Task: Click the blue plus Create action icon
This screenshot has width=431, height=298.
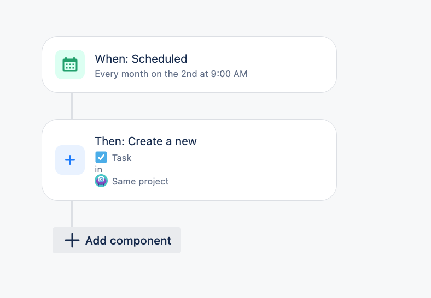Action: (70, 160)
